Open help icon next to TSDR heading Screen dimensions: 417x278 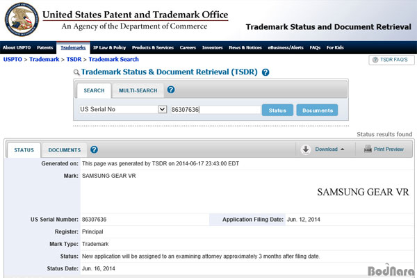coord(265,72)
